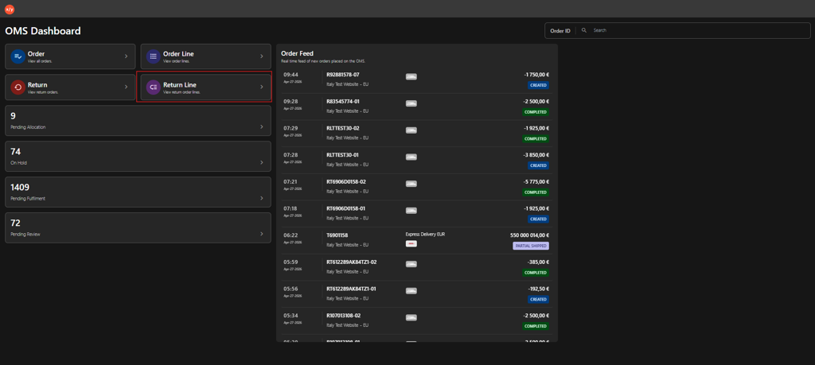This screenshot has width=815, height=365.
Task: Open the Order card labeled View all orders
Action: 70,56
